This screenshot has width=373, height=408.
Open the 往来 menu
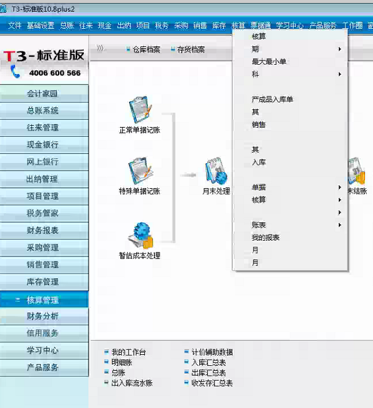click(x=86, y=26)
